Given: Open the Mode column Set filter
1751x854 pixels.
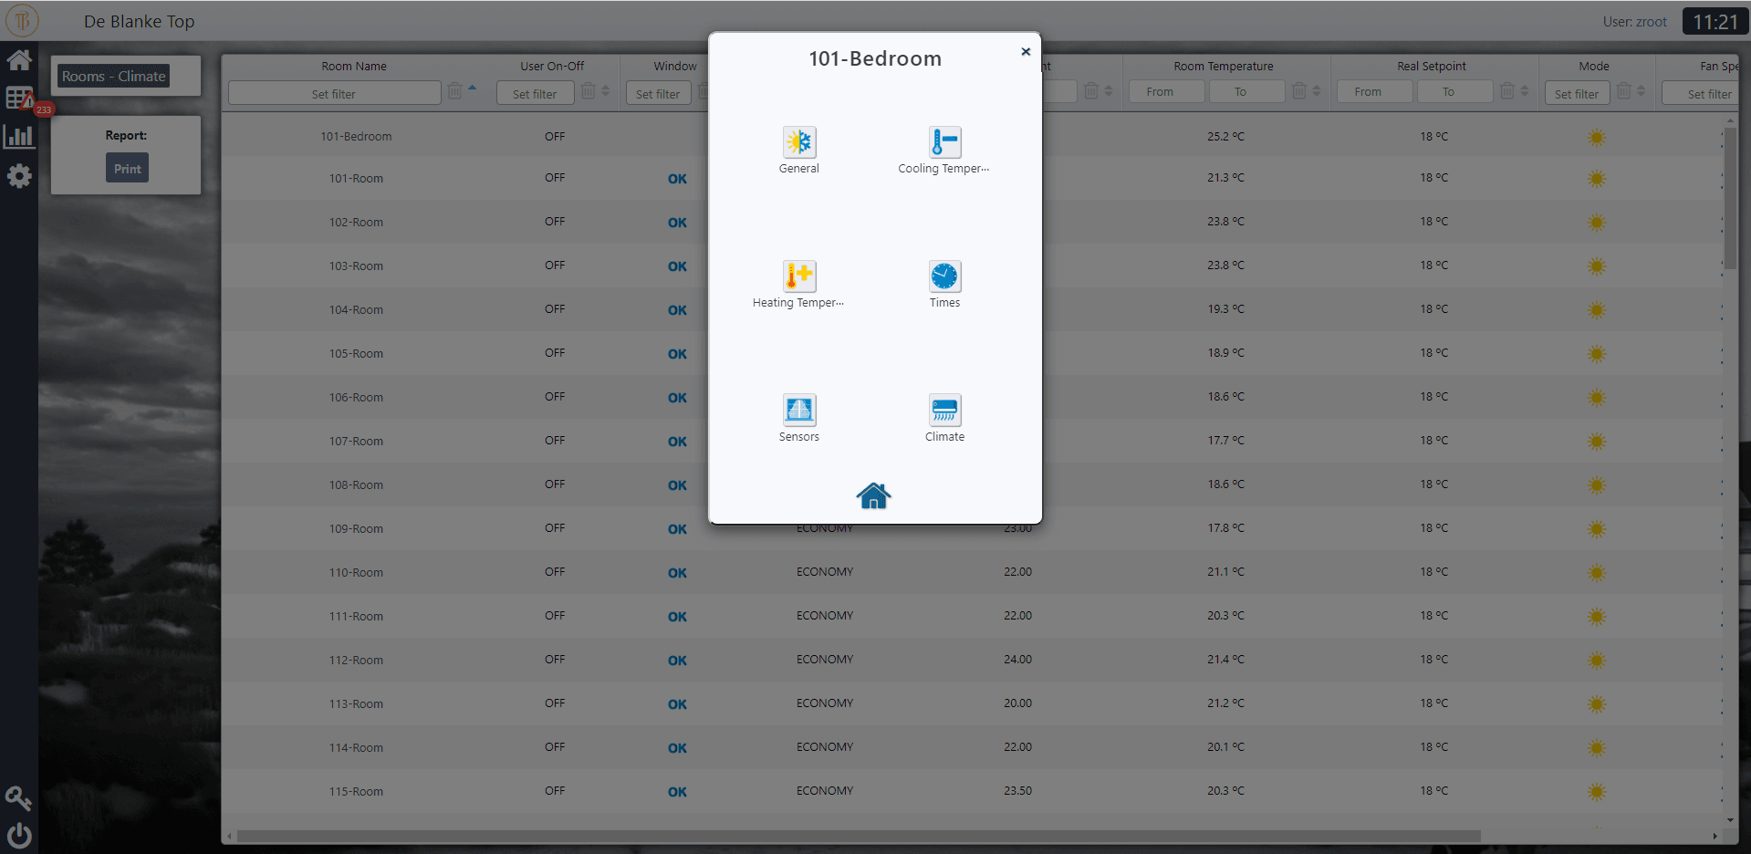Looking at the screenshot, I should (1577, 92).
